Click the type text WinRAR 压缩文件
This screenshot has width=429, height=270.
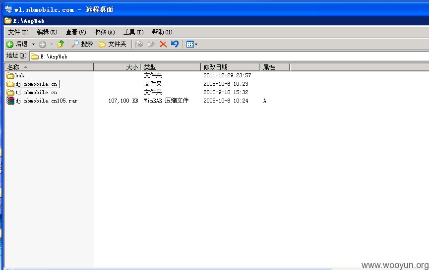[x=166, y=101]
